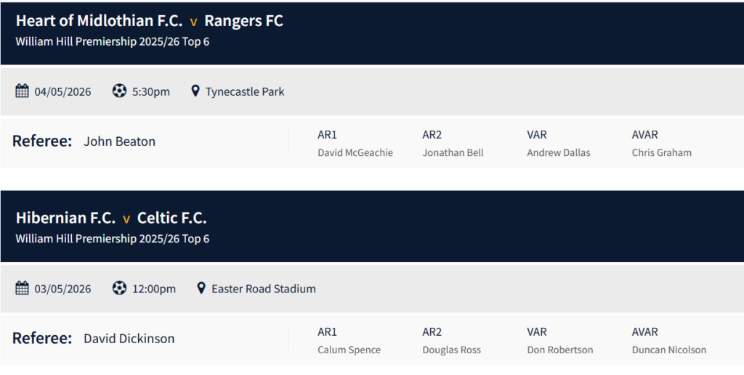Open Heart of Midlothian F.C. team name
Viewport: 744px width, 375px height.
click(100, 21)
